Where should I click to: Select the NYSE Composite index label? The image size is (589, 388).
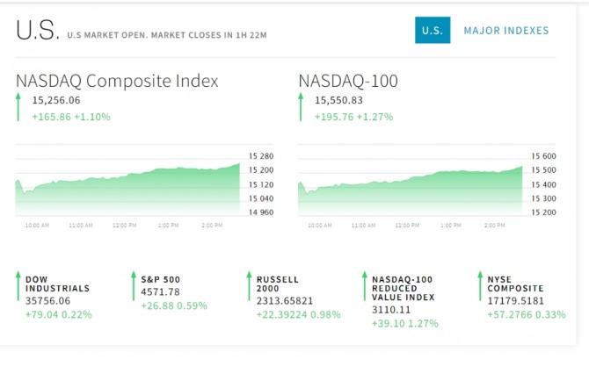point(515,284)
